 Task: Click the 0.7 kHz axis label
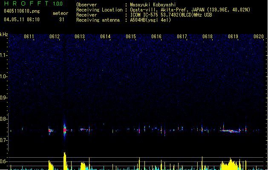4,140
